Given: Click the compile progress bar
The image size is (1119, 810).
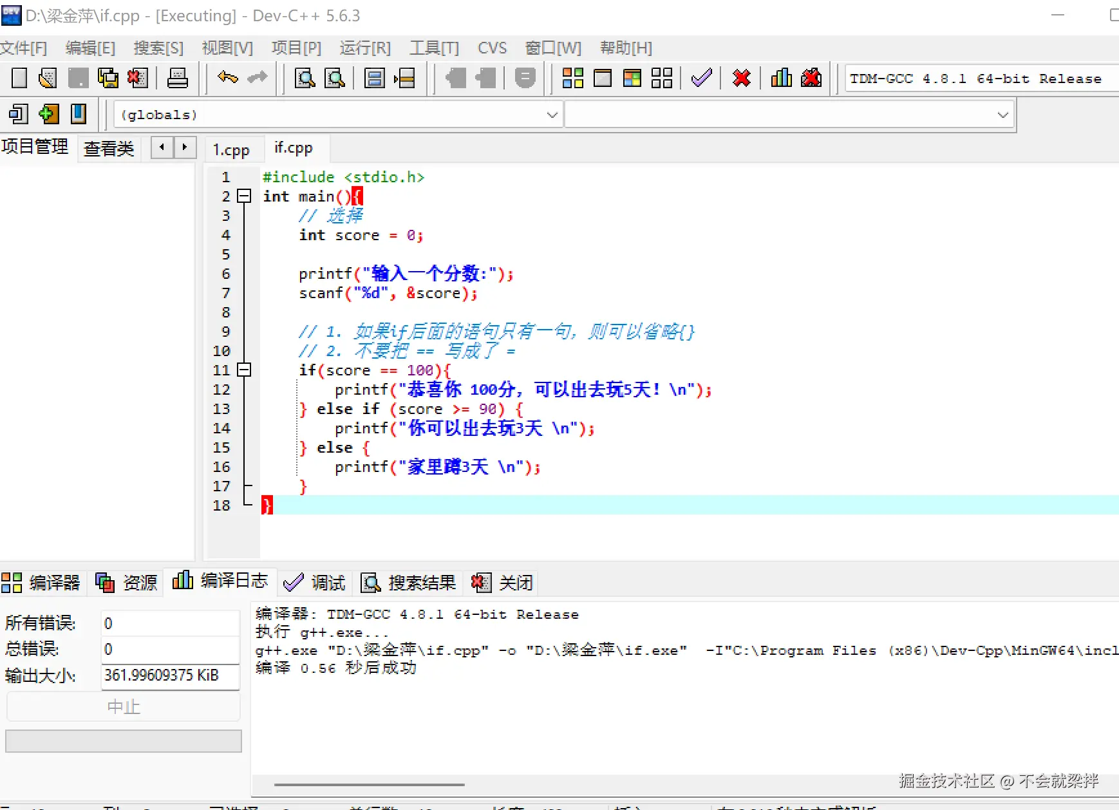Looking at the screenshot, I should coord(123,740).
